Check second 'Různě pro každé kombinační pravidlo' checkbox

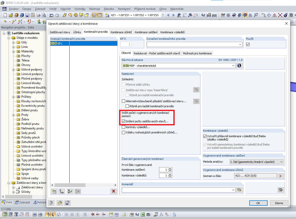127,106
